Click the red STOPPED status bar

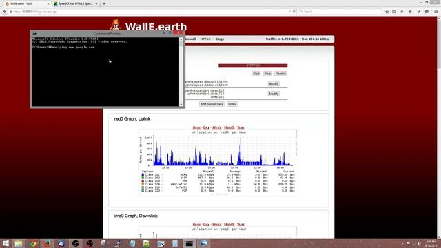point(253,65)
